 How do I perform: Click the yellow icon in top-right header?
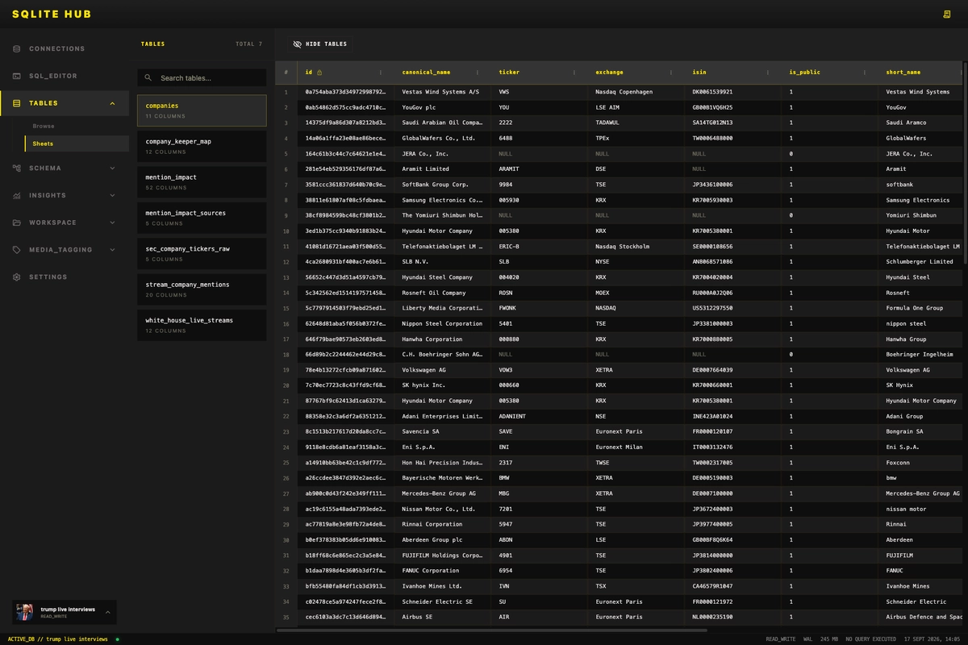pyautogui.click(x=947, y=15)
